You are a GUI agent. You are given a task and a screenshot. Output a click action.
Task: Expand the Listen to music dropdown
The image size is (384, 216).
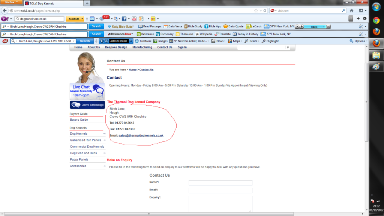tap(131, 41)
